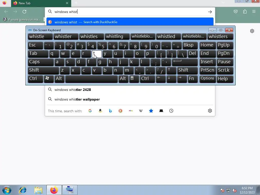Search with eBay engine icon

131,111
